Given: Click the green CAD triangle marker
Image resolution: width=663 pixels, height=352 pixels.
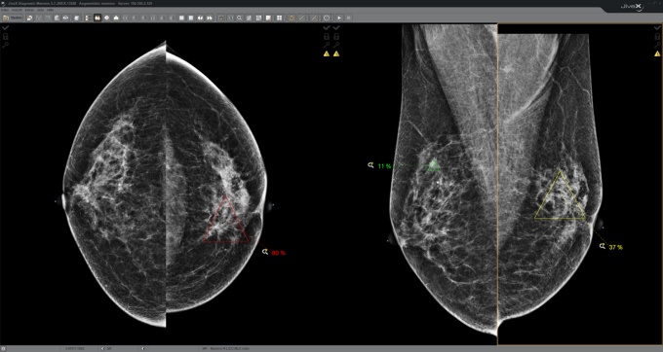Looking at the screenshot, I should coord(434,166).
